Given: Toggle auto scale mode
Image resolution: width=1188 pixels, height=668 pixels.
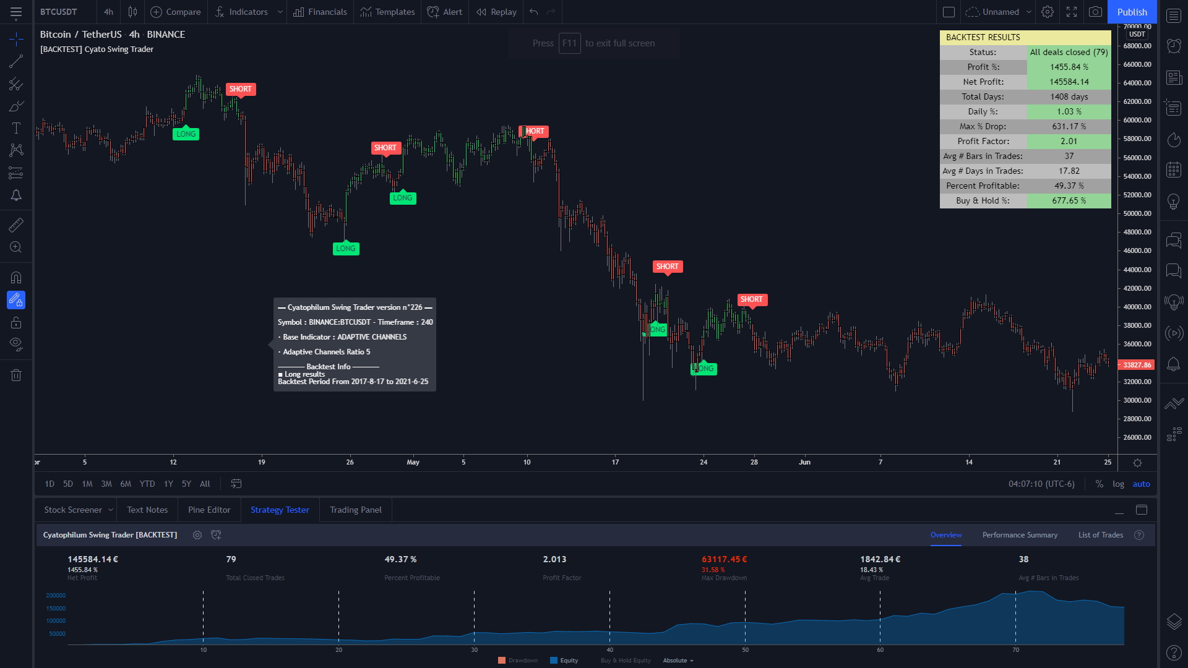Looking at the screenshot, I should tap(1141, 484).
